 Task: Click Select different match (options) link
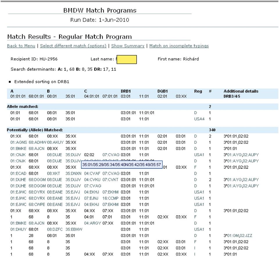[73, 46]
